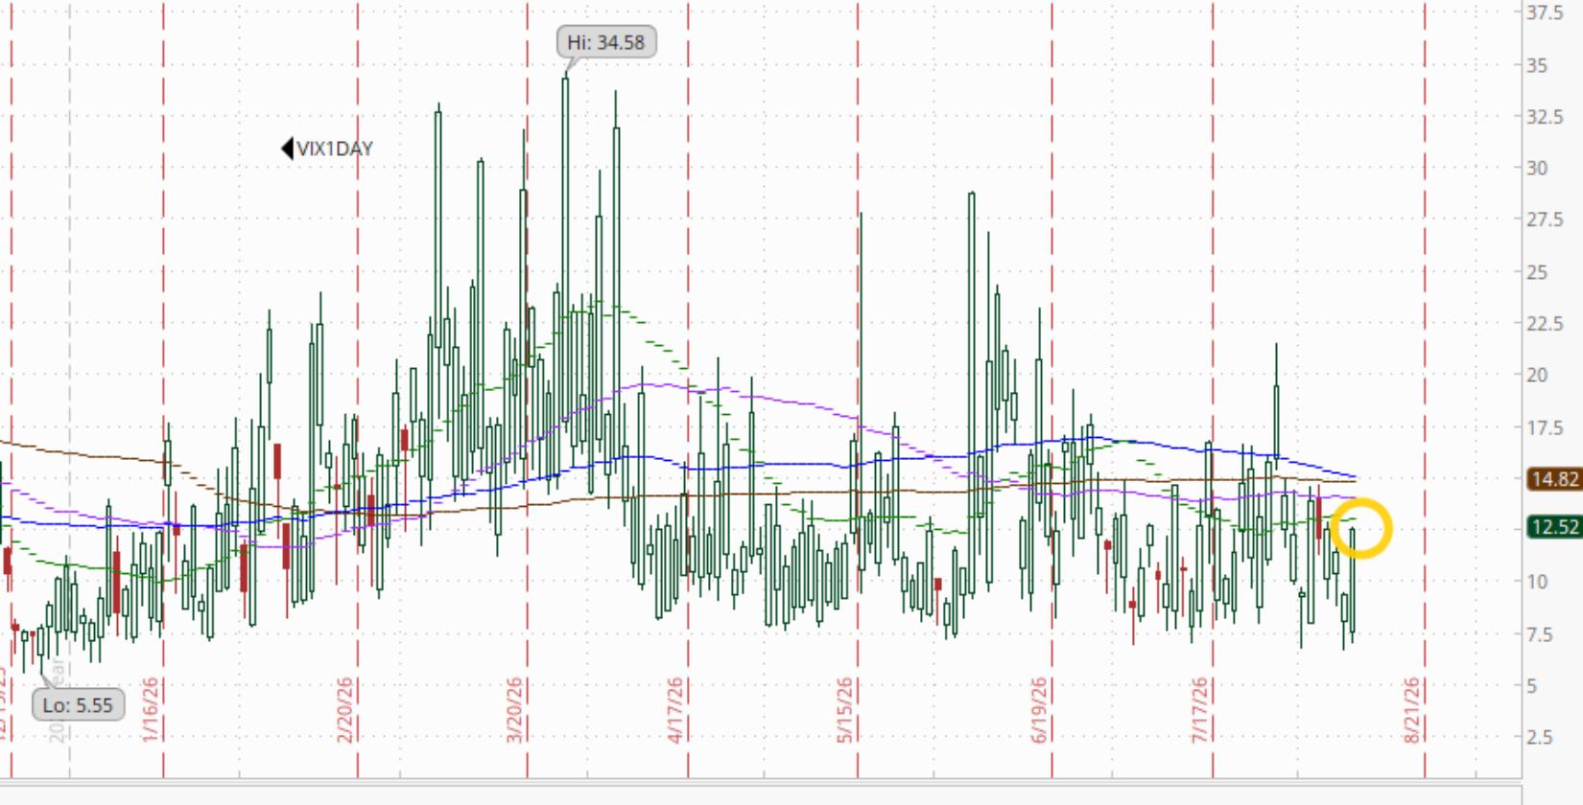Select the 14.82 brown price badge
This screenshot has width=1583, height=805.
(x=1553, y=479)
